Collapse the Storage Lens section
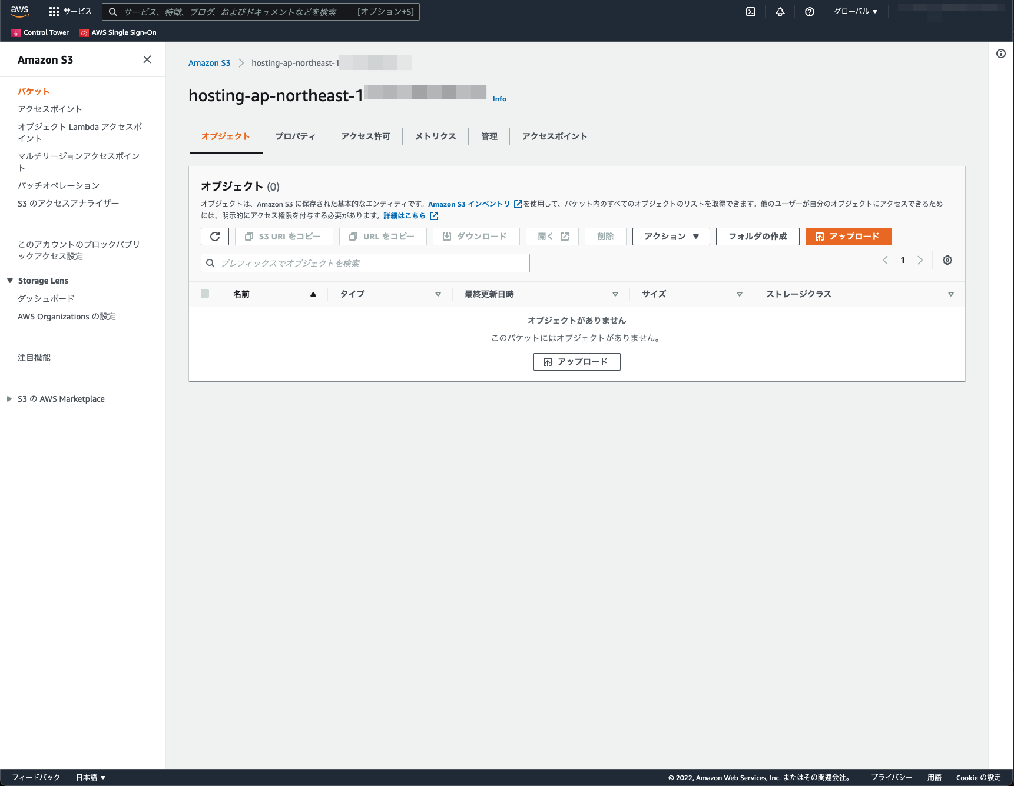The image size is (1014, 786). pyautogui.click(x=10, y=281)
